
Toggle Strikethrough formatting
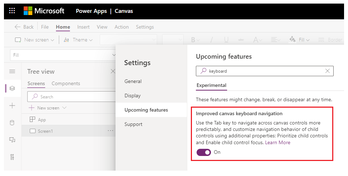241,40
